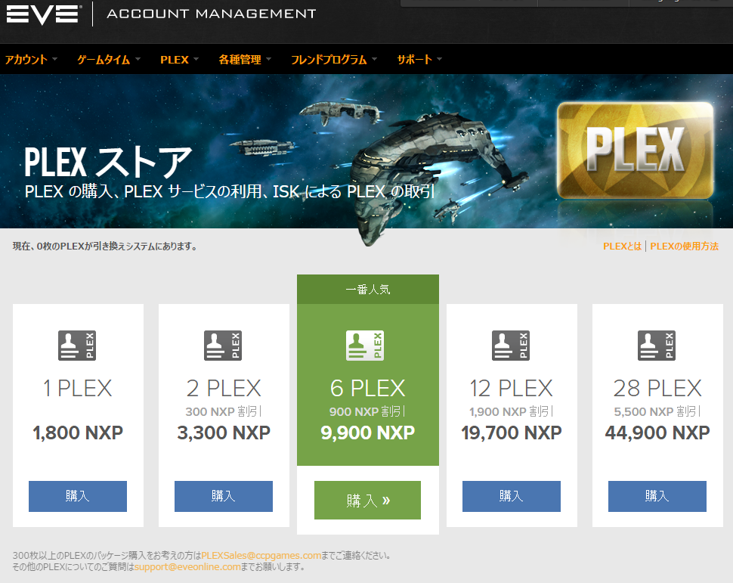Click the 2 PLEX title text
Viewport: 733px width, 583px height.
tap(224, 389)
